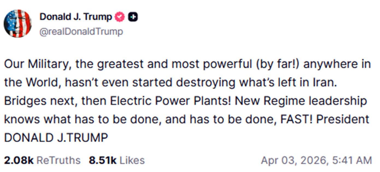Viewport: 380px width, 172px height.
Task: Click the black plus badge icon
Action: [133, 17]
